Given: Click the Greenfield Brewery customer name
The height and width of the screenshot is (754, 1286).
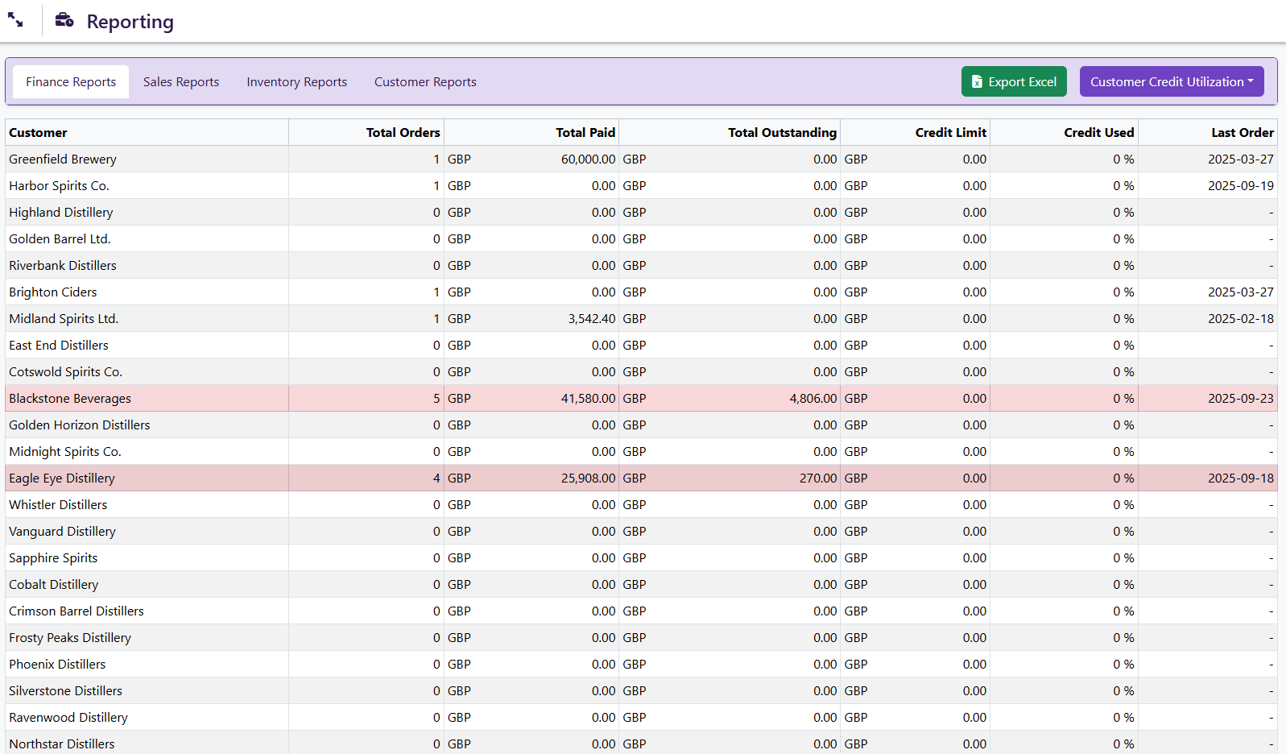Looking at the screenshot, I should point(63,159).
